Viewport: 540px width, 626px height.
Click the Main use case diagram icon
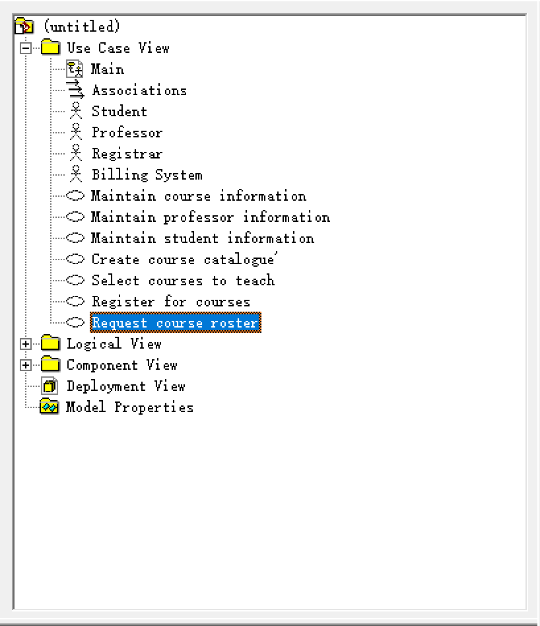[x=75, y=69]
